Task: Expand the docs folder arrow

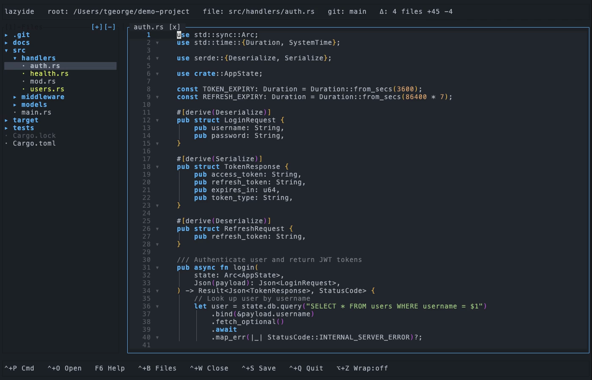Action: [6, 43]
